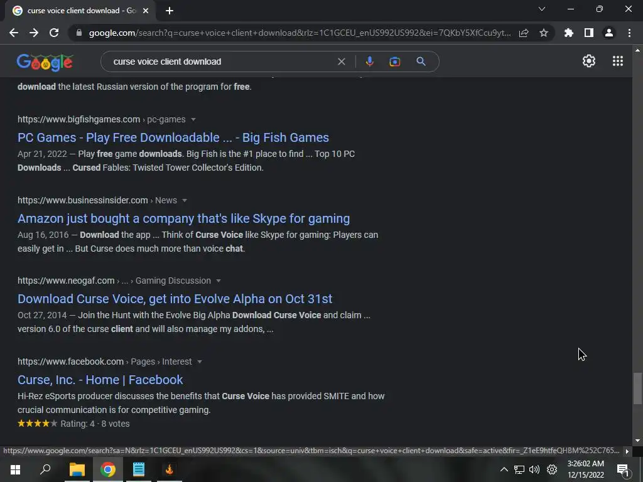Click the page vertical scrollbar thumb
Viewport: 643px width, 482px height.
click(x=637, y=388)
